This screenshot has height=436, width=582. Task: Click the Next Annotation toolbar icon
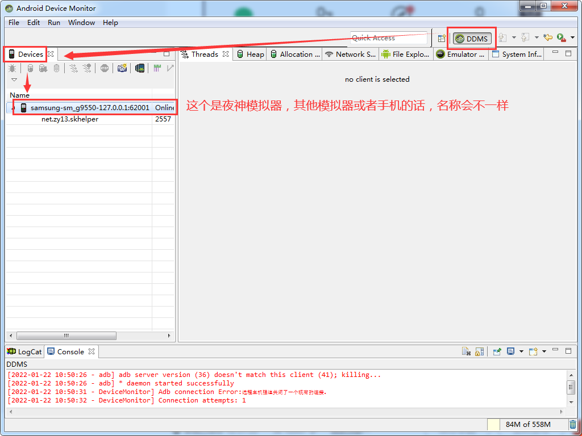point(502,38)
